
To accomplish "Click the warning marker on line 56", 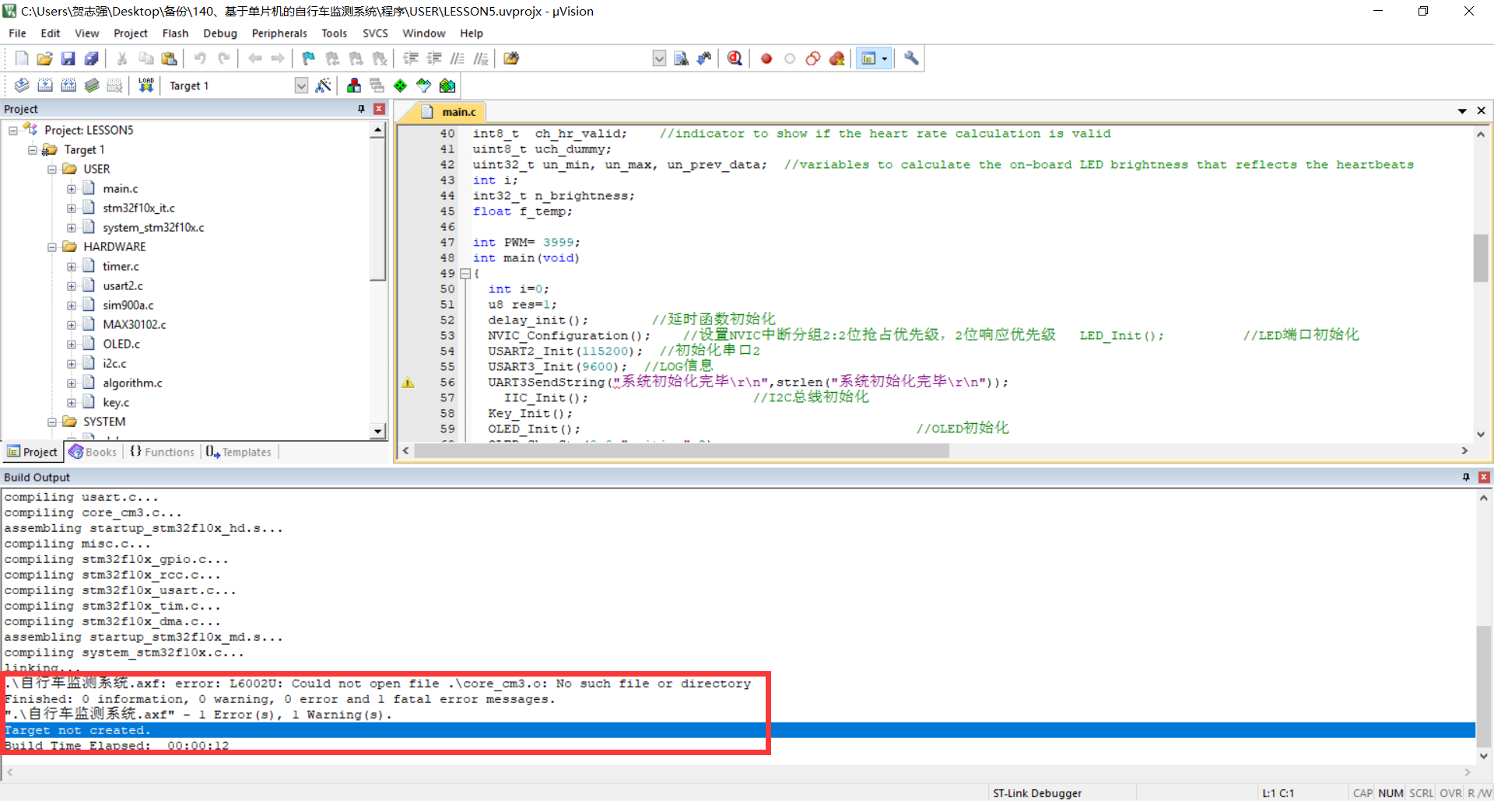I will [x=408, y=383].
